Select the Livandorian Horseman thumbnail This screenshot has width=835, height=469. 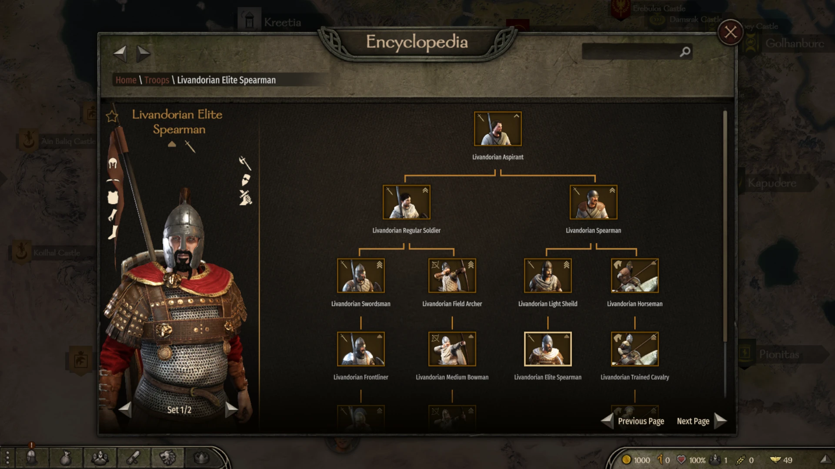pos(635,275)
